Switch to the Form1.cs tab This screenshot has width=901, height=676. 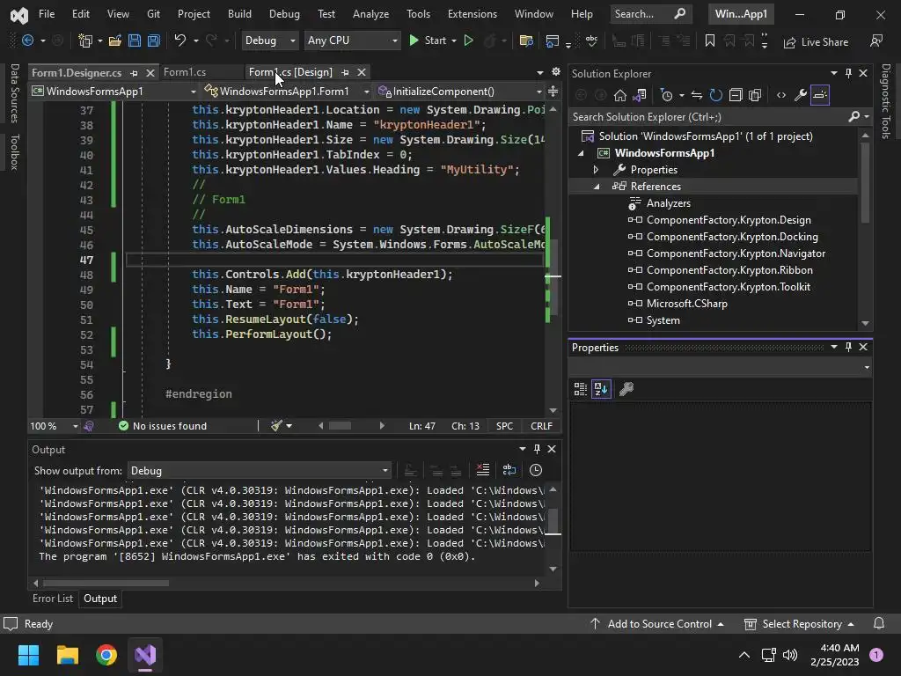[185, 72]
